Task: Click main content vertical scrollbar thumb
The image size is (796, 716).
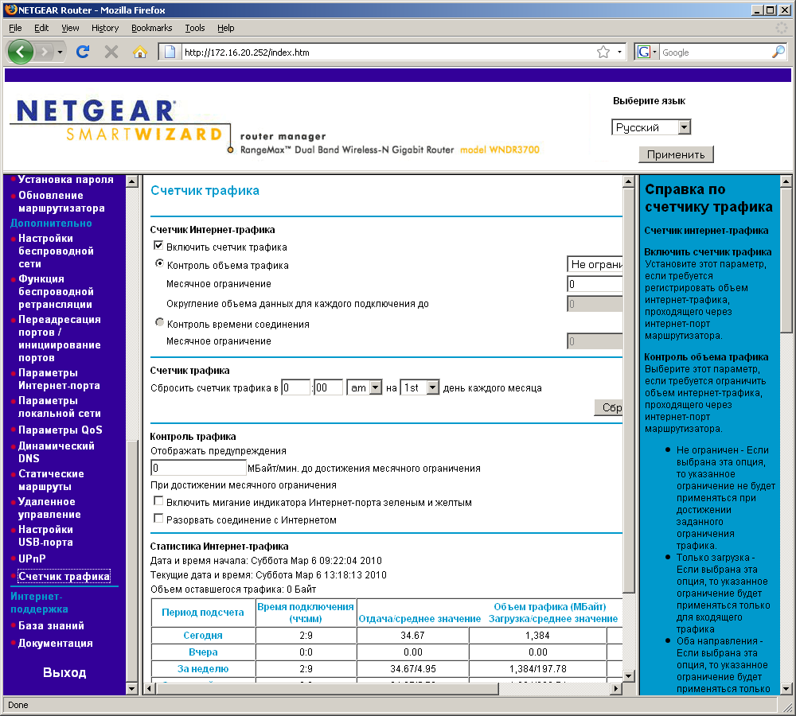Action: click(x=629, y=391)
